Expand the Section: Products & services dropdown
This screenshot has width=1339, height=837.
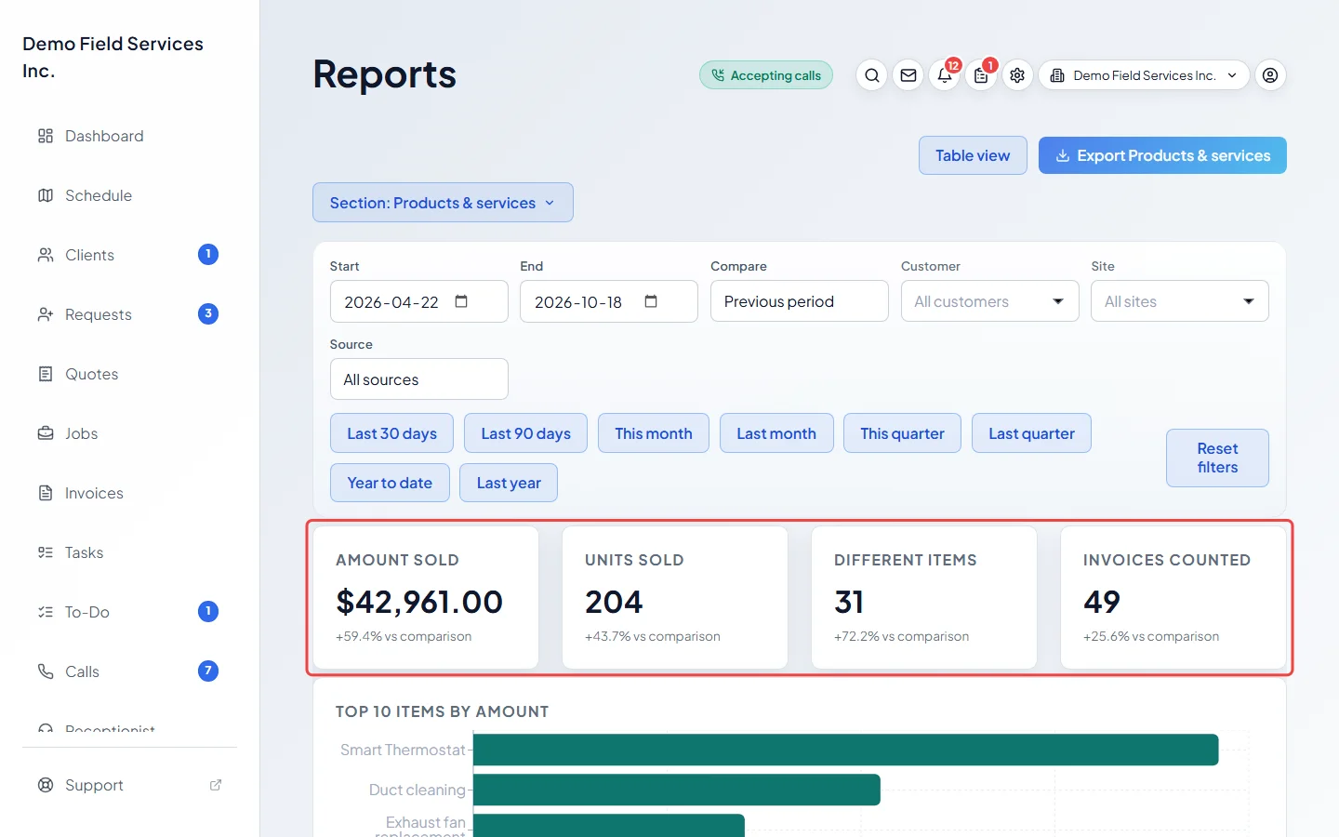coord(443,203)
